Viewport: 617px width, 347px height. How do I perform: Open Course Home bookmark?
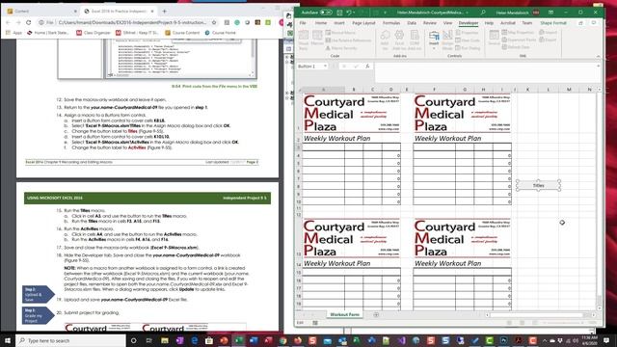click(x=221, y=33)
